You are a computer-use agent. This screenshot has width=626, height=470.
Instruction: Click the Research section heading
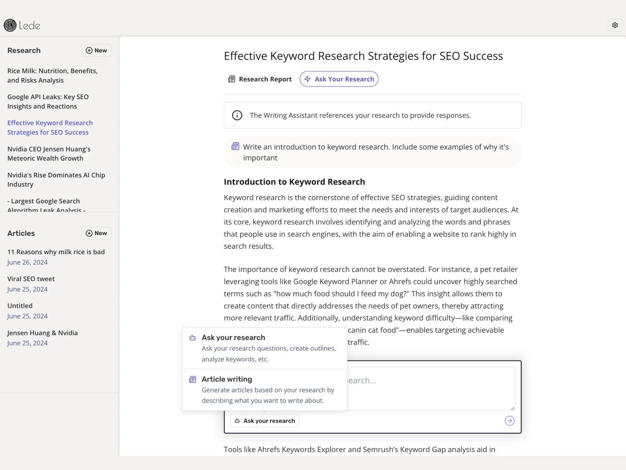24,51
